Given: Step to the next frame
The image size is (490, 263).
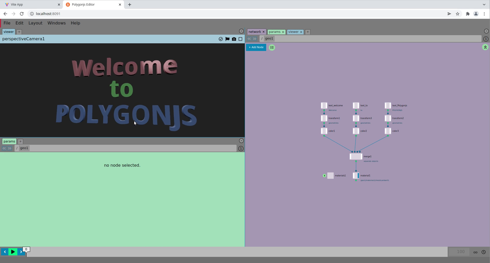Looking at the screenshot, I should pos(21,252).
